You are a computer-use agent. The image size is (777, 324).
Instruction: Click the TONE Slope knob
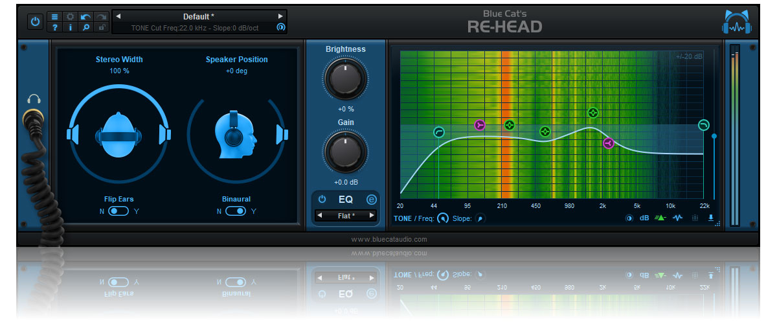point(480,218)
